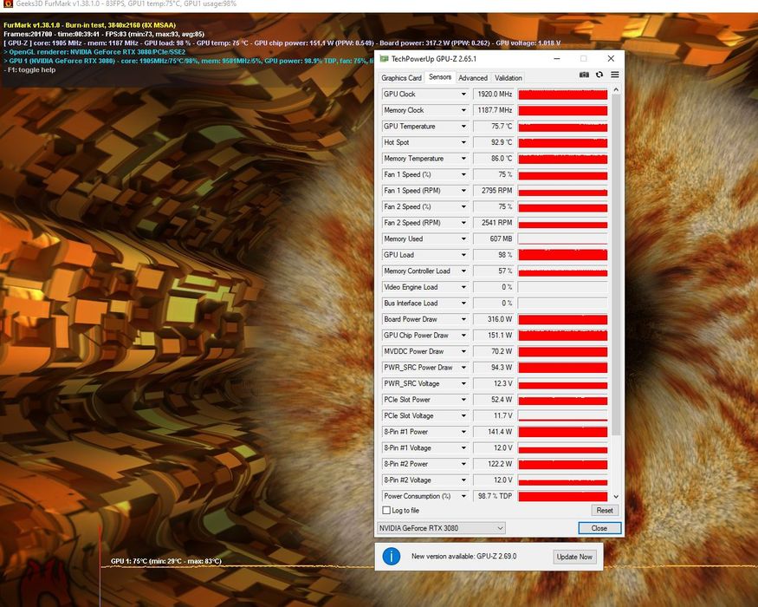
Task: Select the Sensors tab
Action: [x=440, y=77]
